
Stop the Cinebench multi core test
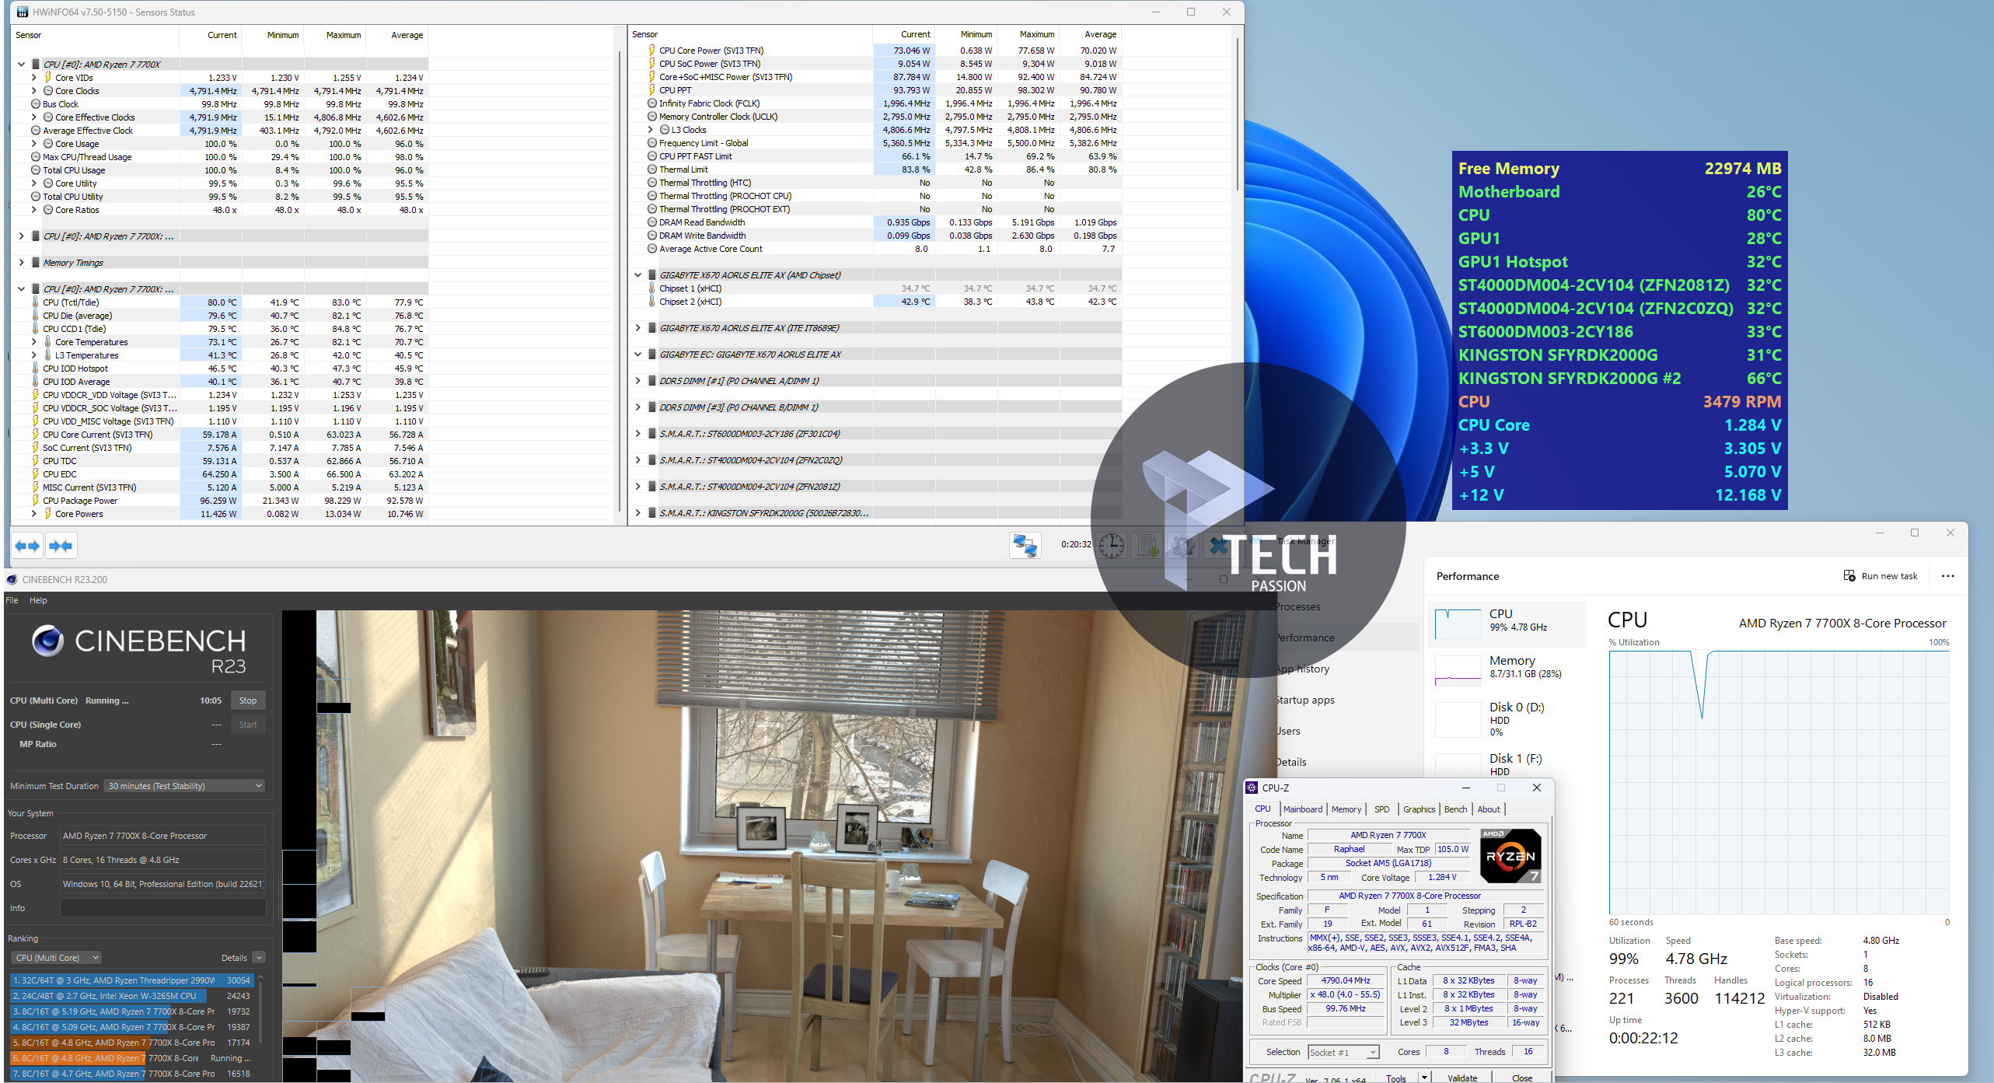[x=248, y=700]
